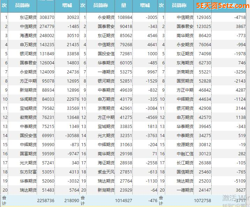Select 申万期货 next to 143235

[28, 44]
